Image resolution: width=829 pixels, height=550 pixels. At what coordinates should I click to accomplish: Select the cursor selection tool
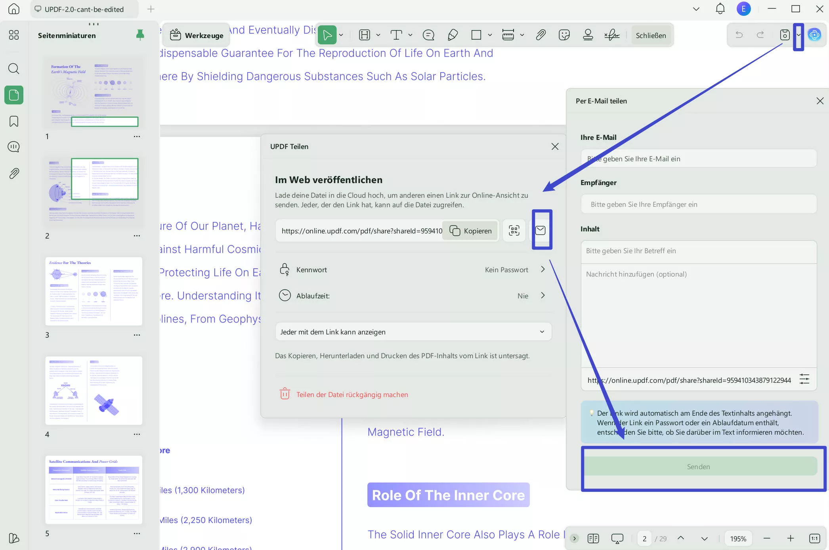coord(327,35)
